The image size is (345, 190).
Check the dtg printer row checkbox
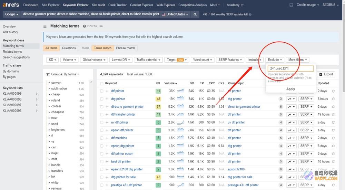coord(102,99)
